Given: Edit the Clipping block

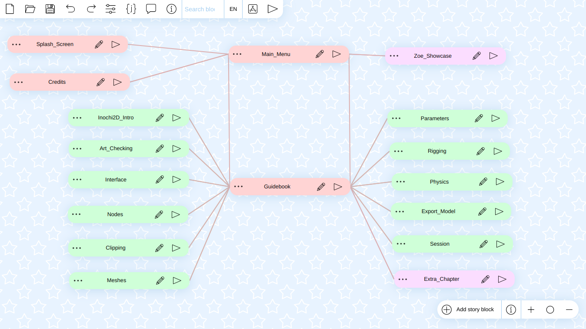Looking at the screenshot, I should [x=160, y=248].
